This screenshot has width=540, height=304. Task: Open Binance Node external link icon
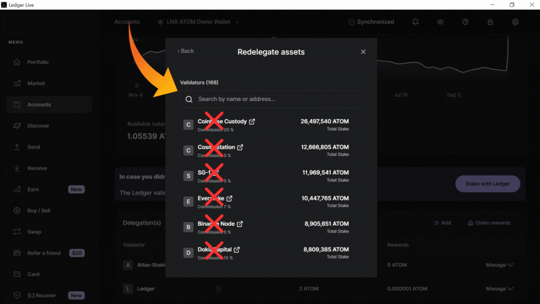[240, 224]
